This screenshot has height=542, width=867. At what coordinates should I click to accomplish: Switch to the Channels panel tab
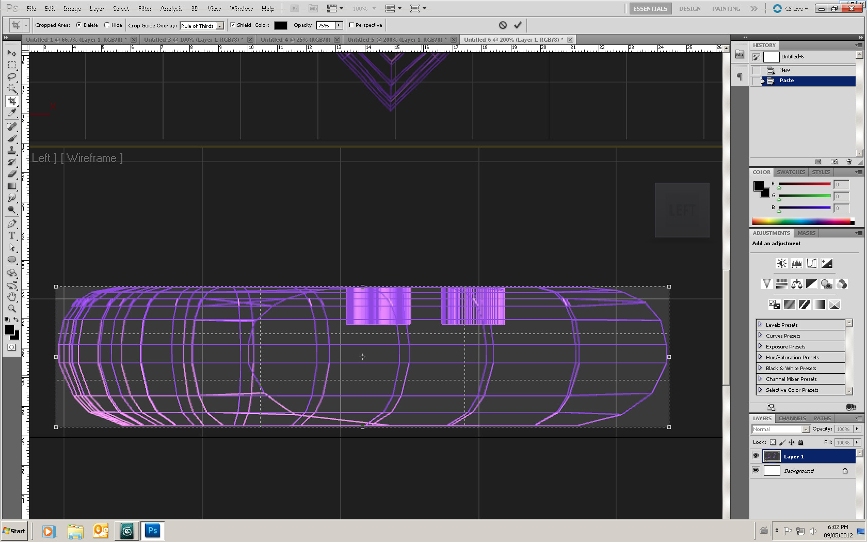[x=792, y=418]
